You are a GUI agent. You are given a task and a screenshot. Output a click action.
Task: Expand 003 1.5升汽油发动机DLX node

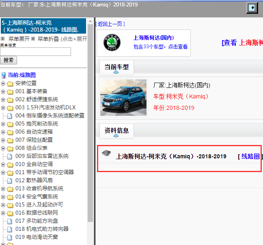(3, 108)
